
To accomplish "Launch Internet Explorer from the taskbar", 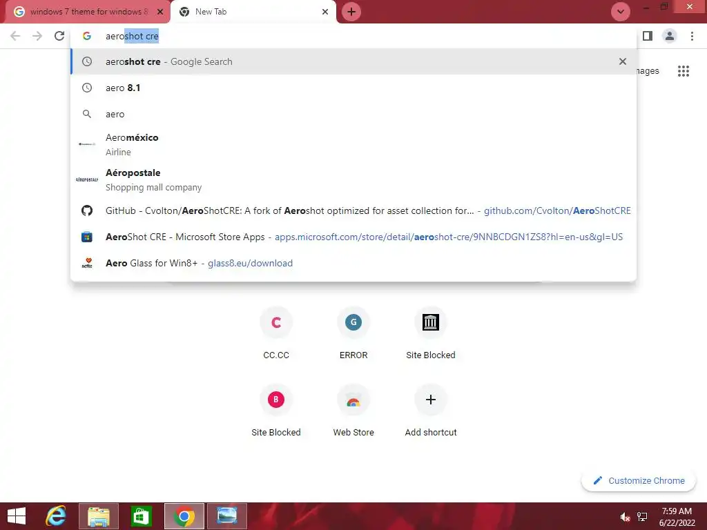I will tap(56, 516).
